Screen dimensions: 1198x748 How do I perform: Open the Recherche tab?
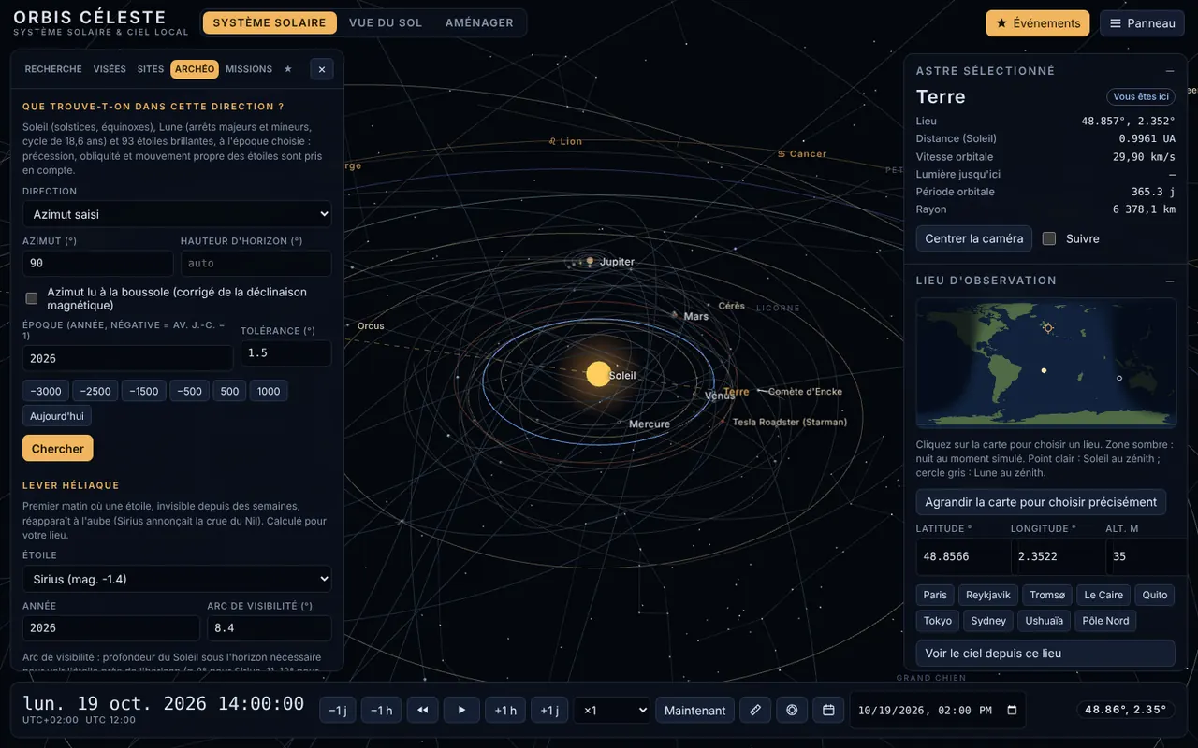point(53,69)
